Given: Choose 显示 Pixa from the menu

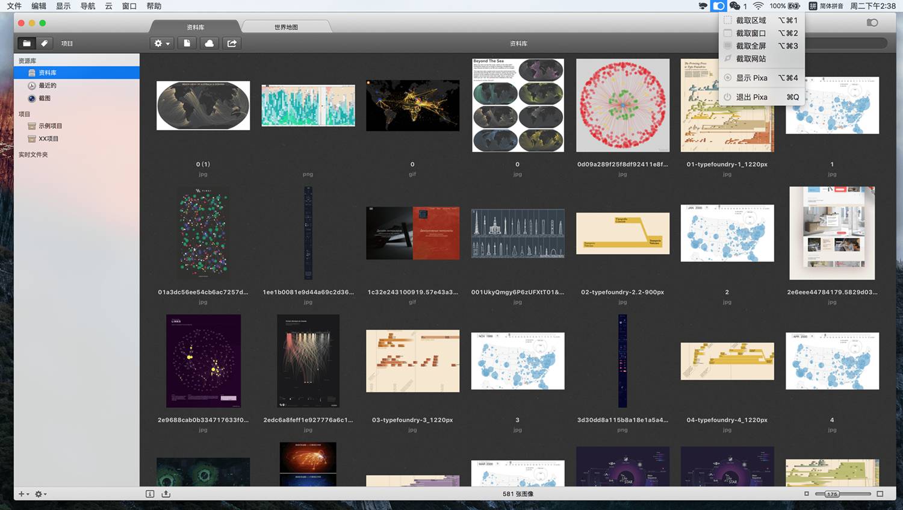Looking at the screenshot, I should click(x=762, y=78).
